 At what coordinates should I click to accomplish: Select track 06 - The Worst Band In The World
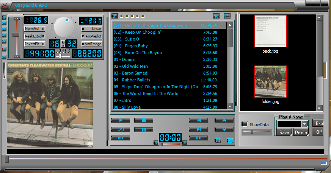[169, 94]
